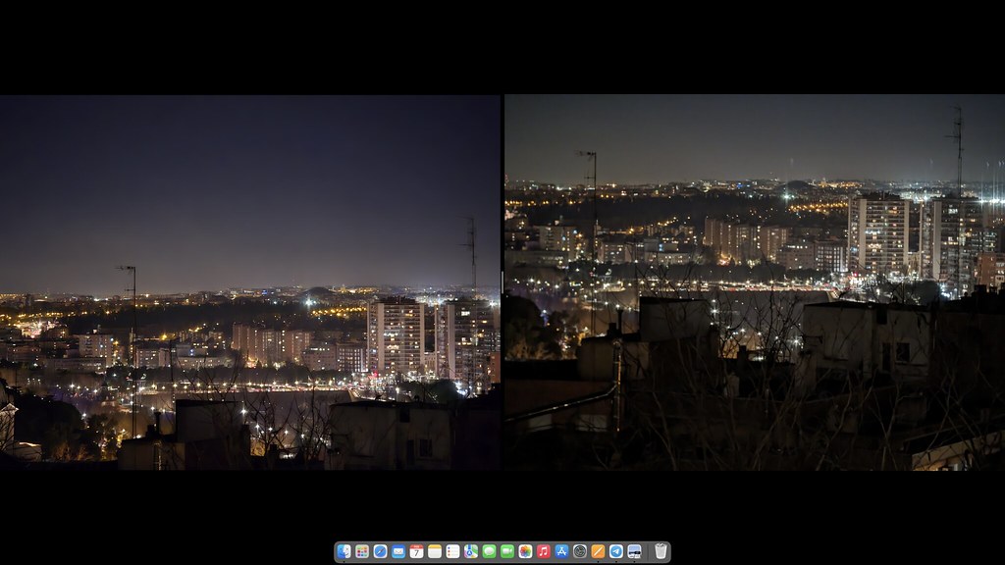The width and height of the screenshot is (1005, 565).
Task: Open the Notes app in the dock
Action: click(x=435, y=551)
